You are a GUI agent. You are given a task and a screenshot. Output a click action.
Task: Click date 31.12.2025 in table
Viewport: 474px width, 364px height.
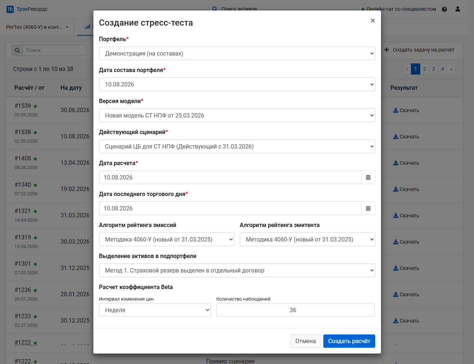pos(75,268)
